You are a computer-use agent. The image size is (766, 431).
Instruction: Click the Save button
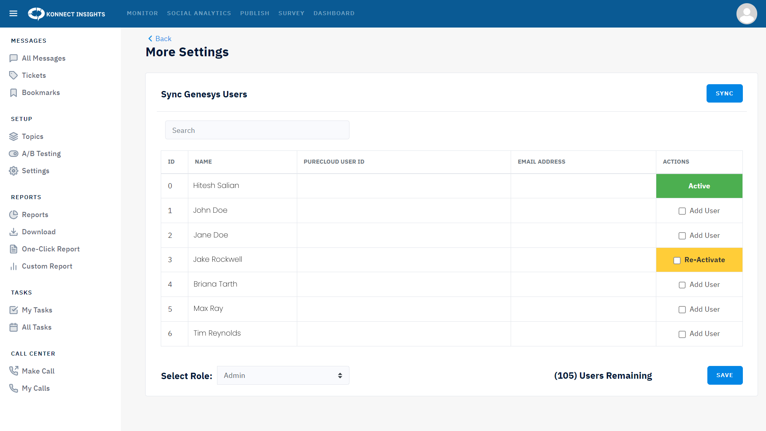click(725, 375)
